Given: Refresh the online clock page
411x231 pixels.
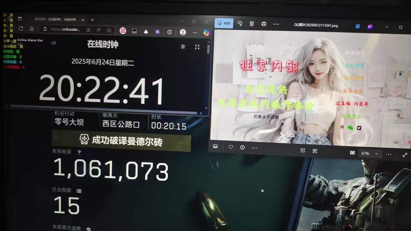Looking at the screenshot, I should pos(21,29).
